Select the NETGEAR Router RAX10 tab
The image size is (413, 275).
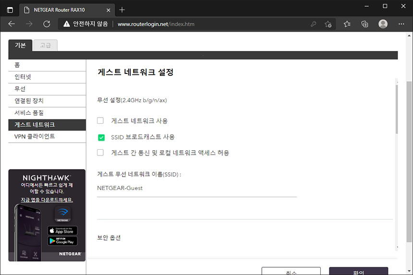click(67, 10)
